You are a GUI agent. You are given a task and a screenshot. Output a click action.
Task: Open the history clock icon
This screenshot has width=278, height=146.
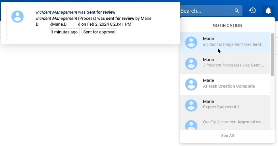click(252, 11)
